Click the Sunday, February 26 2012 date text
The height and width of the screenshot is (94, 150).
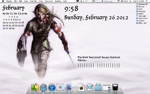96,18
